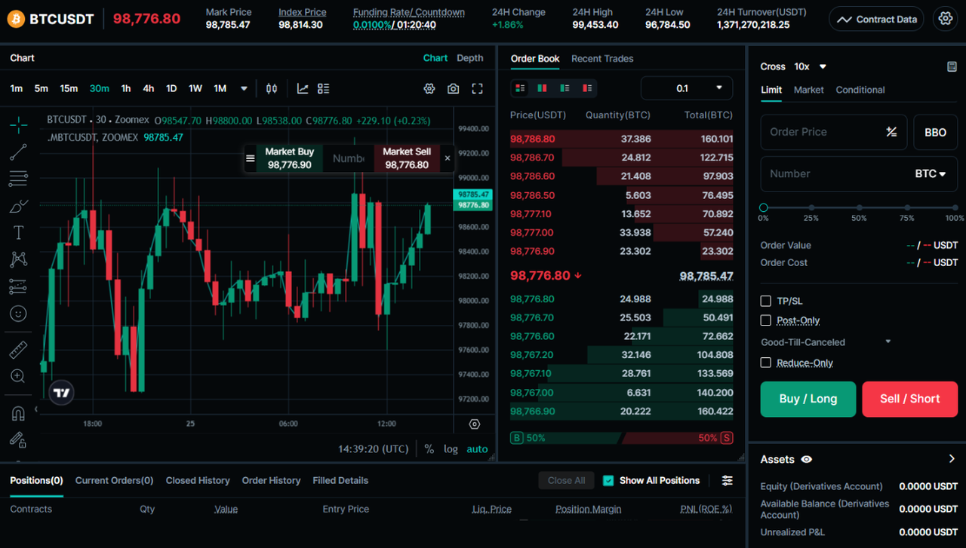The image size is (966, 548).
Task: Toggle order price percent input mode icon
Action: point(891,132)
